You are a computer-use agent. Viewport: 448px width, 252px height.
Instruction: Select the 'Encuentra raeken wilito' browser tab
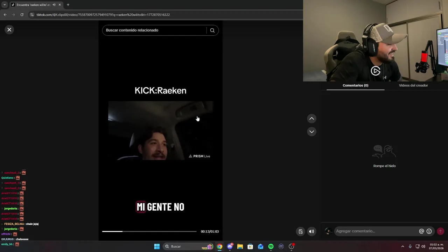pos(34,5)
